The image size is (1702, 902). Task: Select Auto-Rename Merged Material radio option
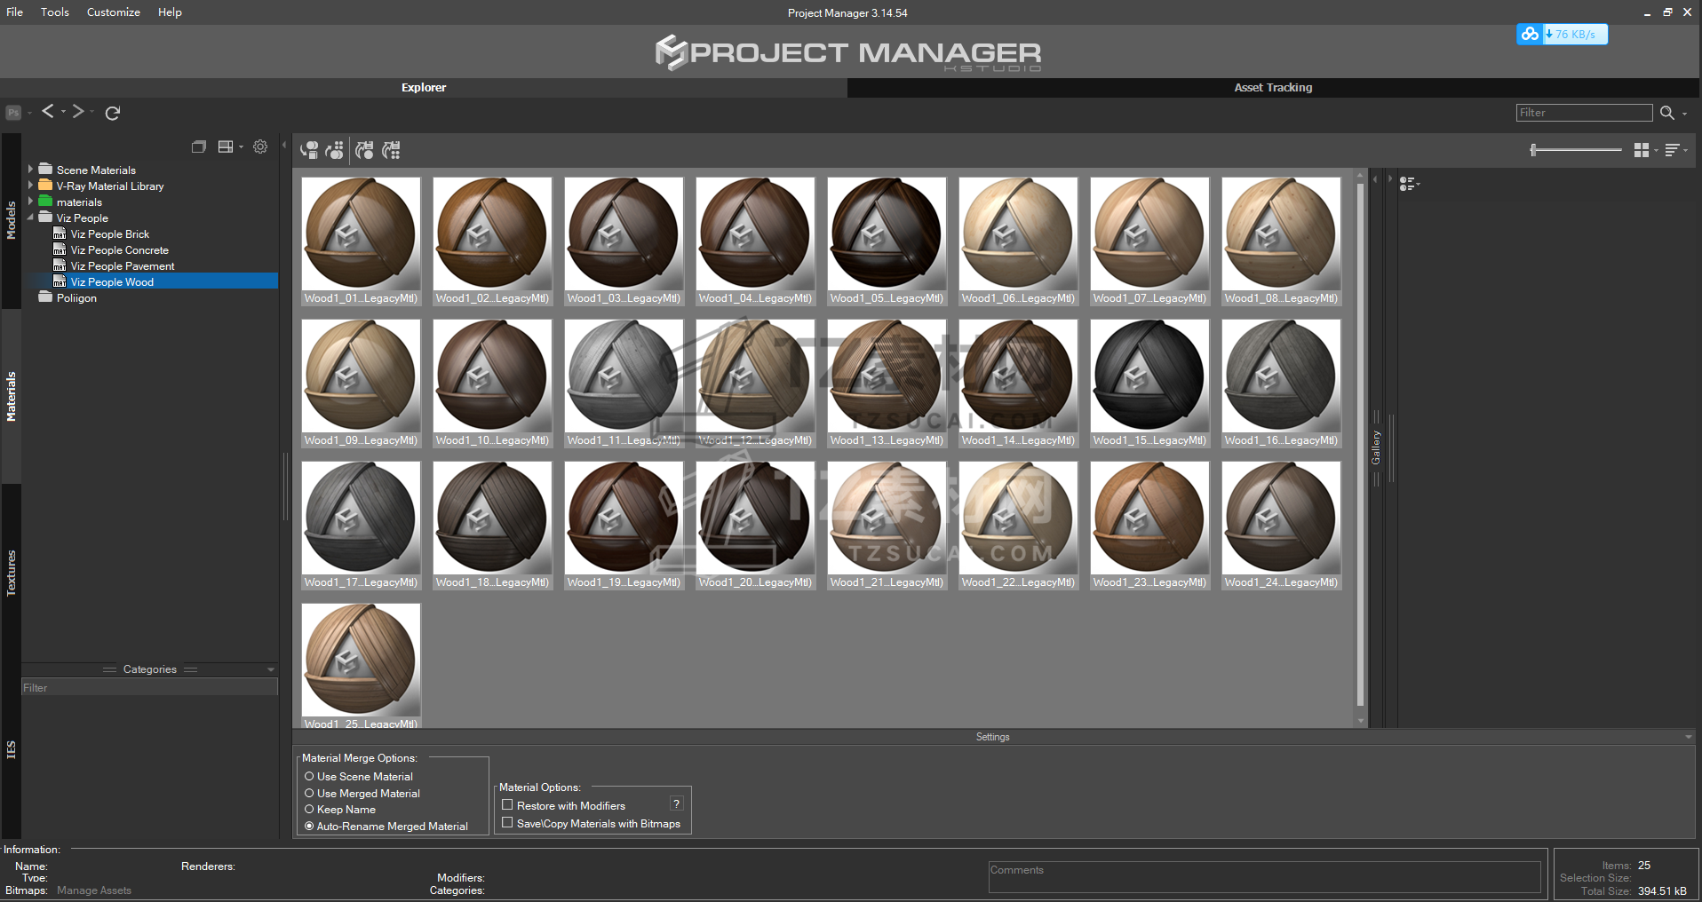point(309,827)
